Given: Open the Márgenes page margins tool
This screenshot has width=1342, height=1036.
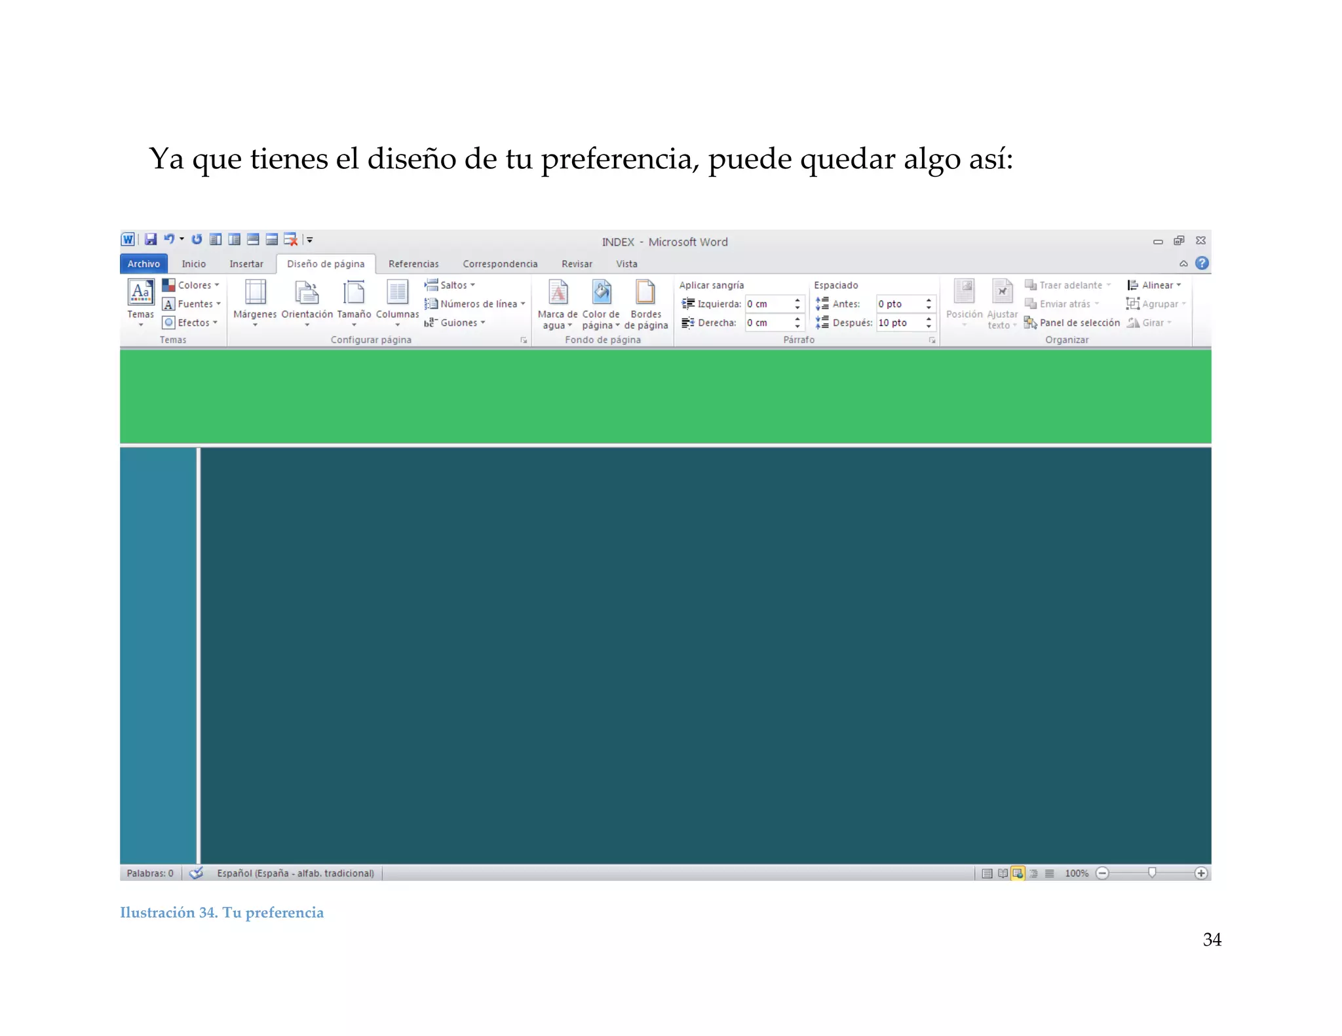Looking at the screenshot, I should (255, 293).
